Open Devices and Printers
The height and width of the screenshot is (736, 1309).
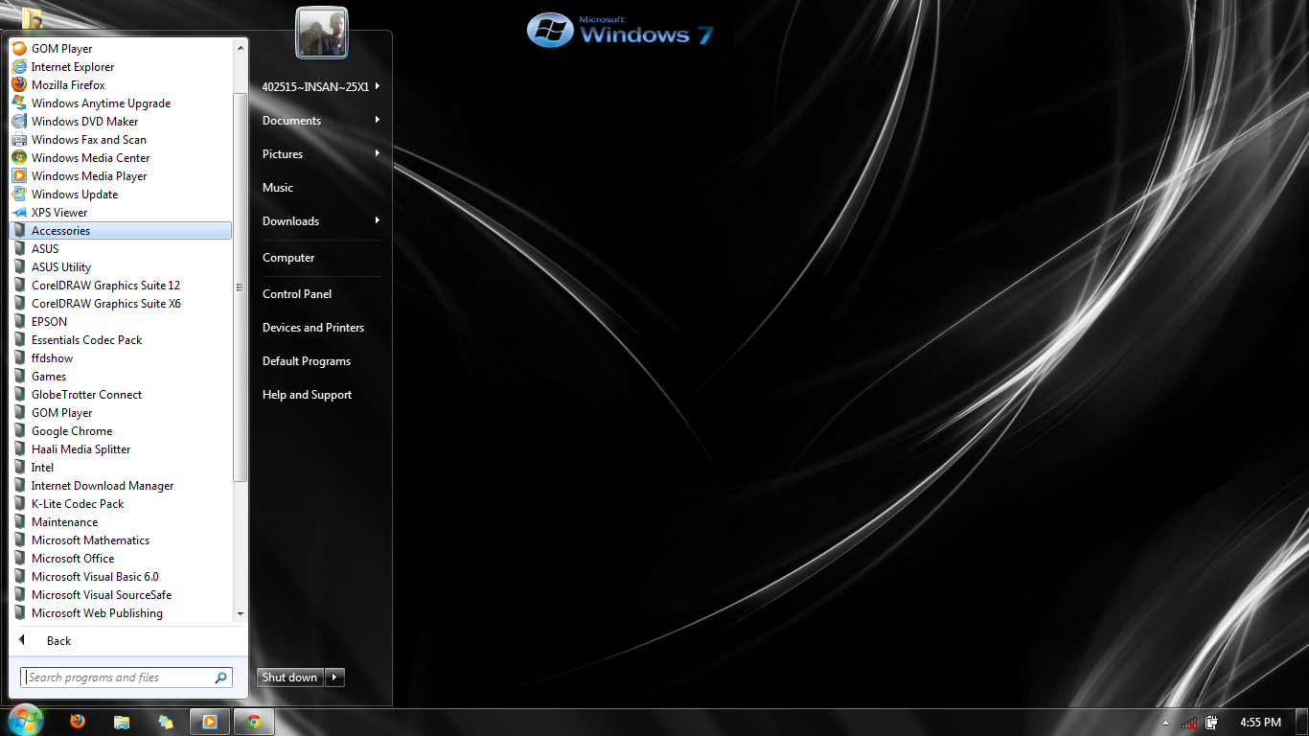tap(321, 328)
